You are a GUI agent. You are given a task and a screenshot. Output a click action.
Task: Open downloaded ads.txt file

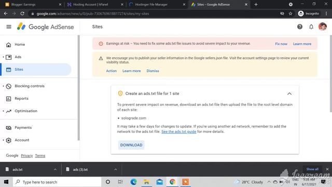[17, 170]
